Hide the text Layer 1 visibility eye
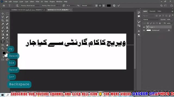 (144, 27)
